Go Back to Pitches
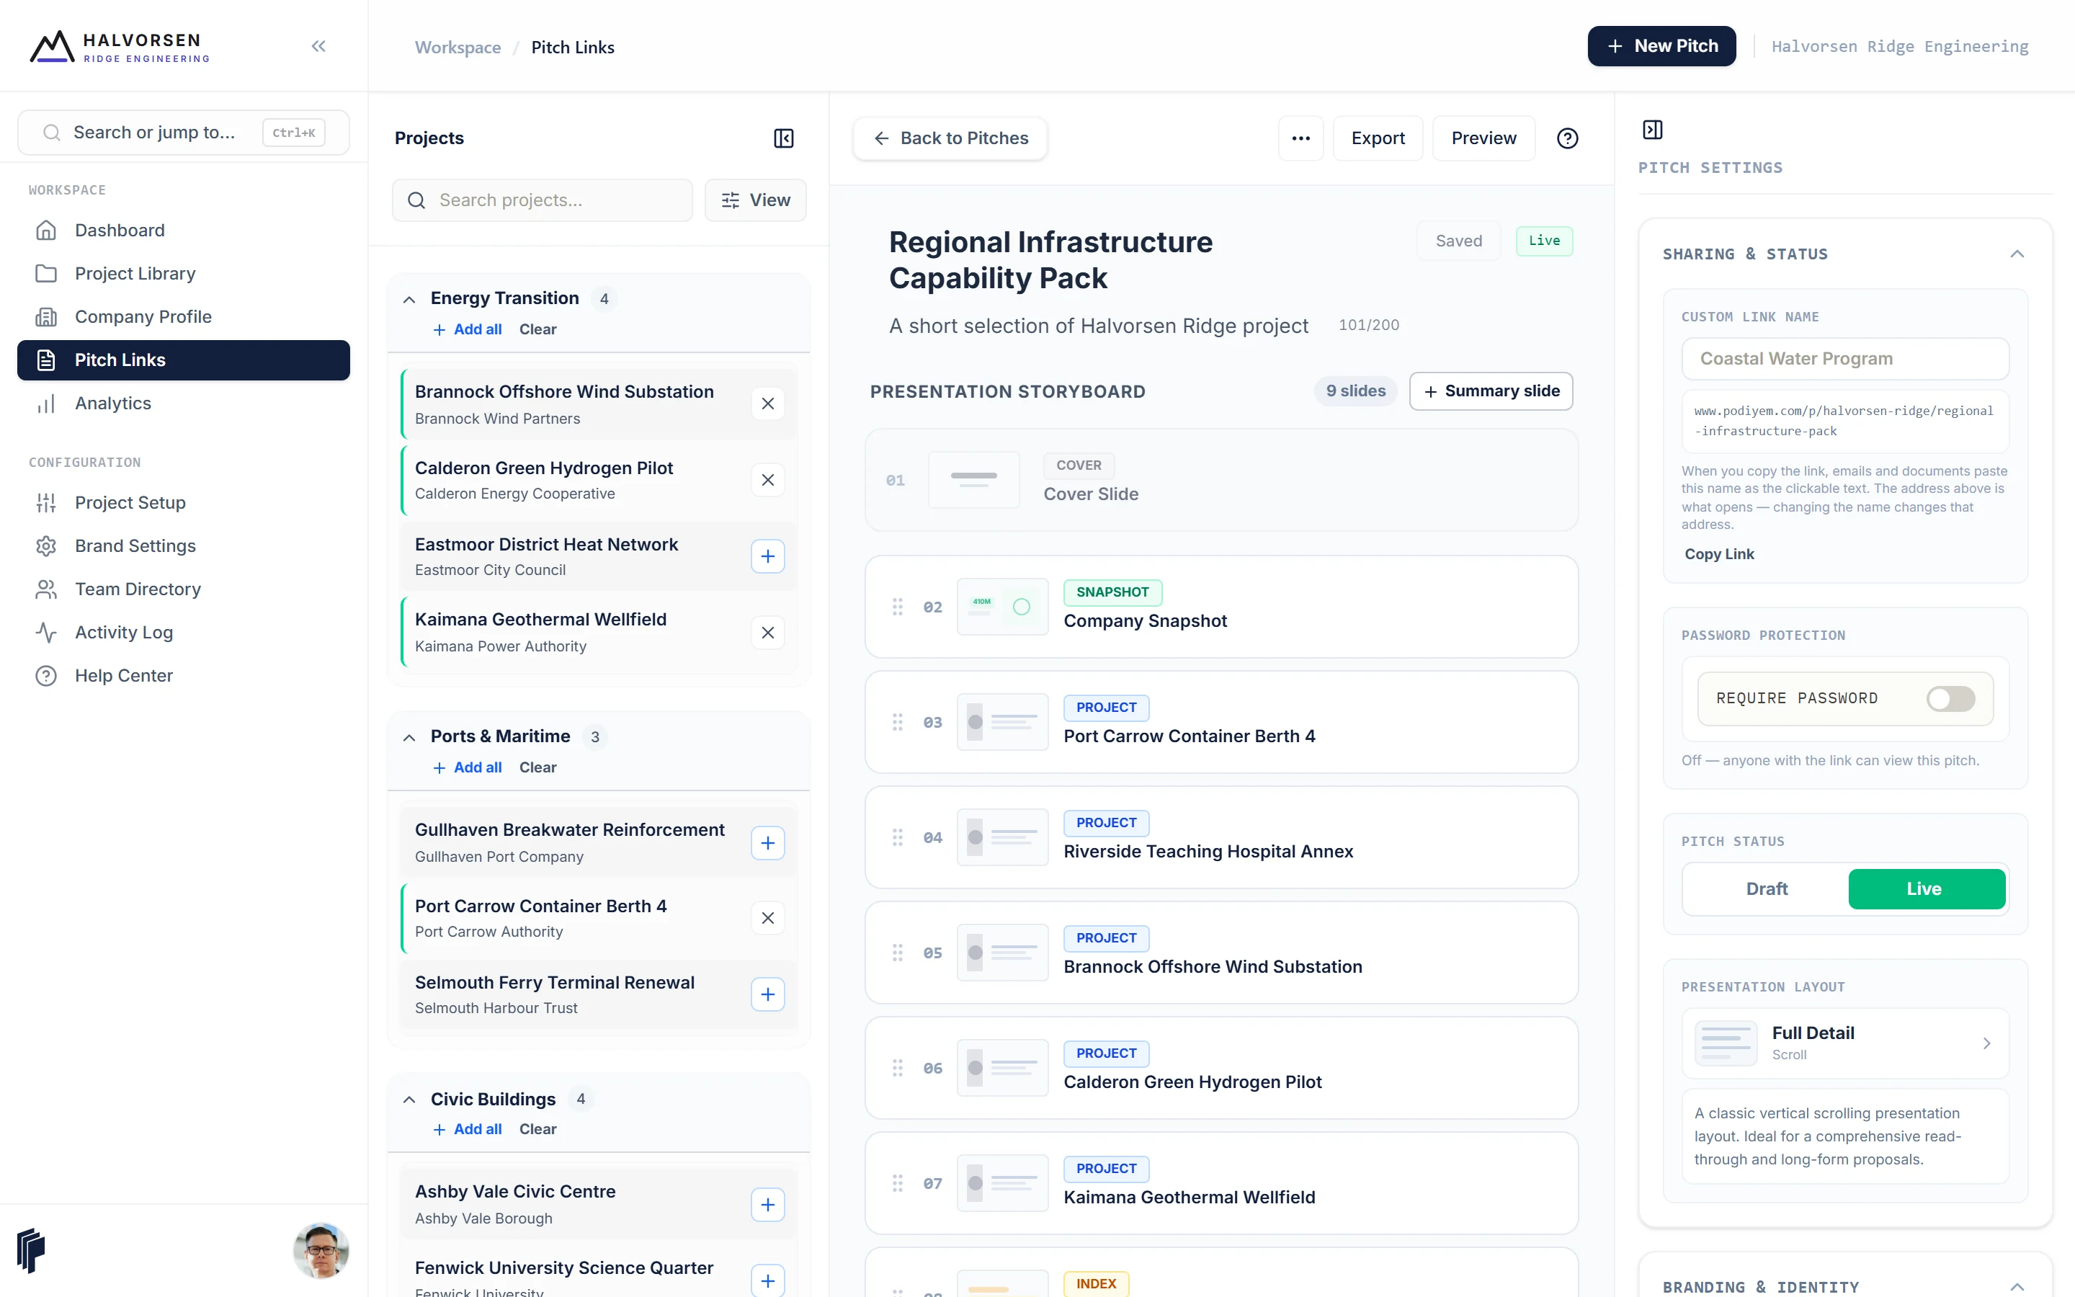 pos(950,138)
